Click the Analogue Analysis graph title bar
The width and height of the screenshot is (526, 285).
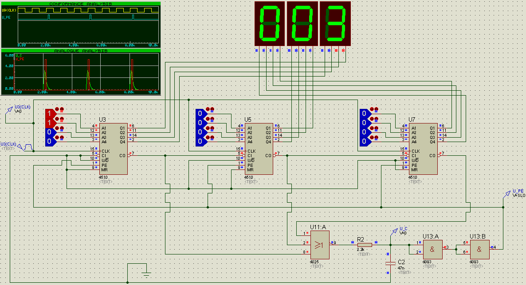(x=81, y=51)
